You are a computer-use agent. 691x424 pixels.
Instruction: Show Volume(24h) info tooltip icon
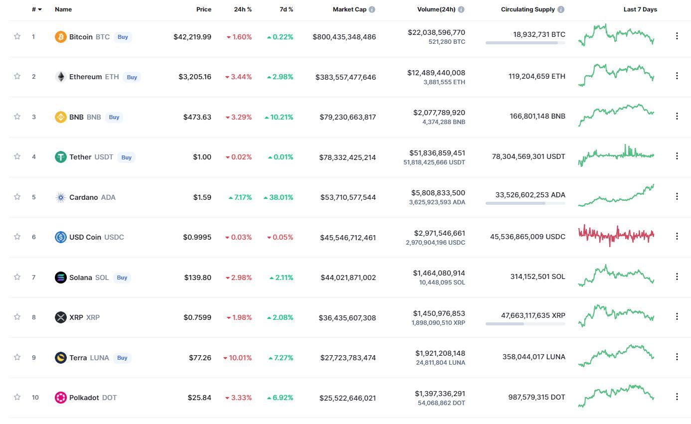[461, 9]
